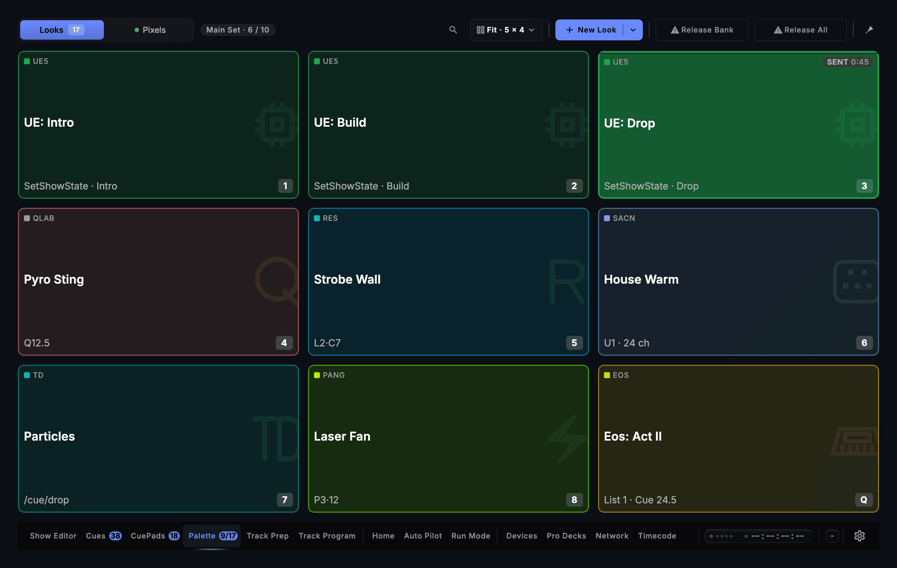Open the Palette 9/17 tab
This screenshot has height=568, width=897.
click(212, 536)
